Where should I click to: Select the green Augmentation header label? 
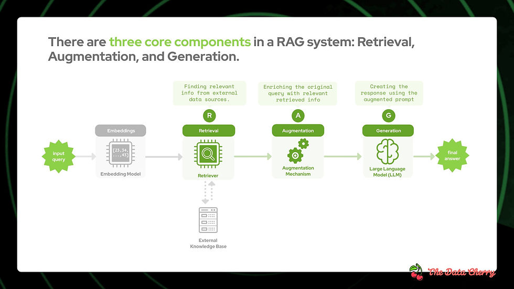click(298, 131)
